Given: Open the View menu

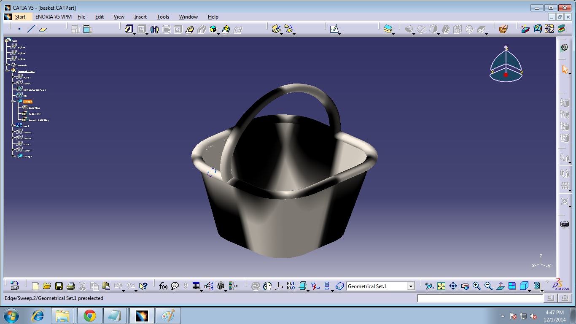Looking at the screenshot, I should [119, 17].
